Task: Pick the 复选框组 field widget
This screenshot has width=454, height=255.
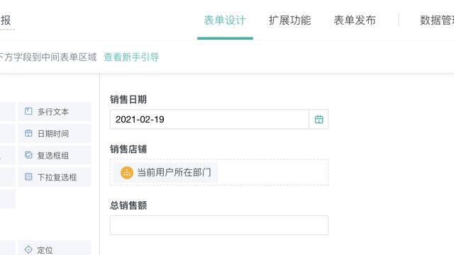Action: (55, 155)
